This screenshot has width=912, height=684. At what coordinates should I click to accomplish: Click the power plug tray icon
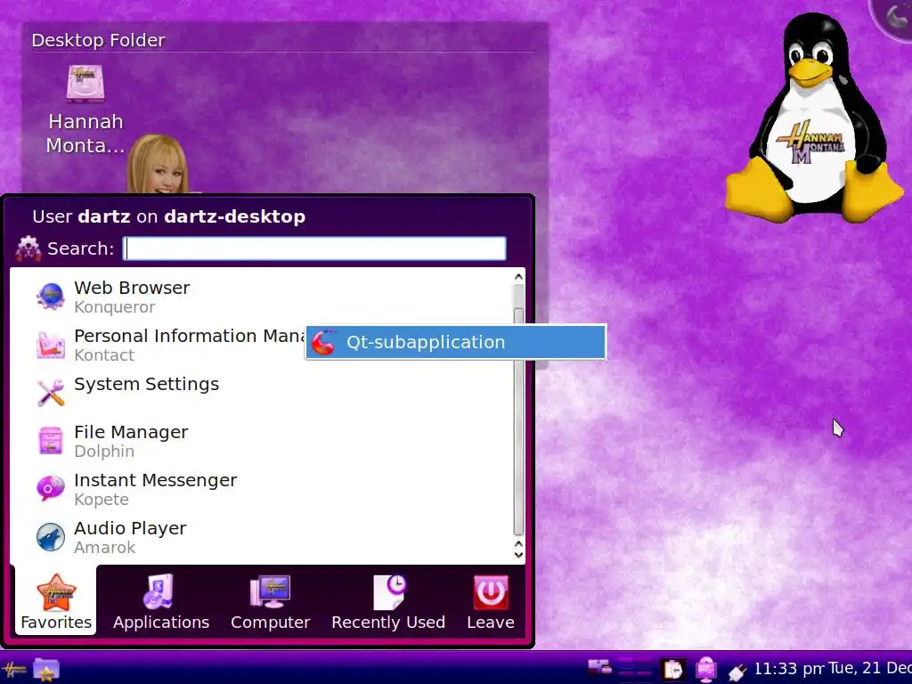pyautogui.click(x=737, y=672)
